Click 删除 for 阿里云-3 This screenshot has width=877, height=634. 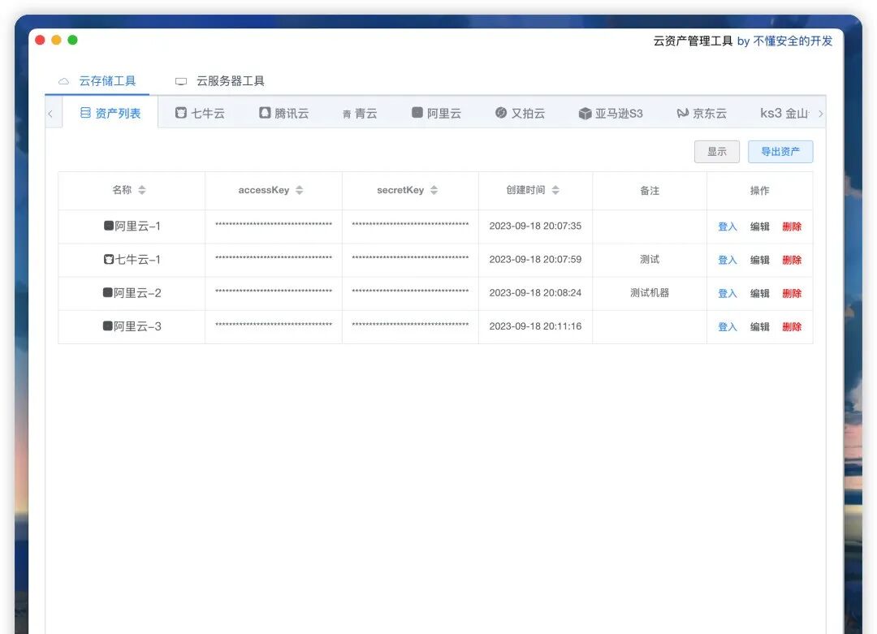click(x=792, y=327)
